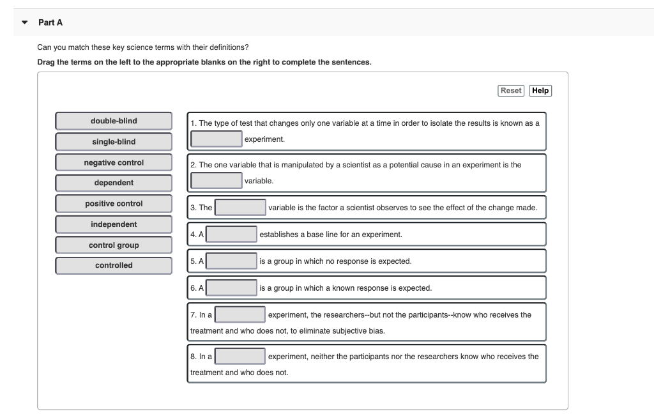Click the blank in sentence 5
Viewport: 654px width, 416px height.
pyautogui.click(x=232, y=261)
